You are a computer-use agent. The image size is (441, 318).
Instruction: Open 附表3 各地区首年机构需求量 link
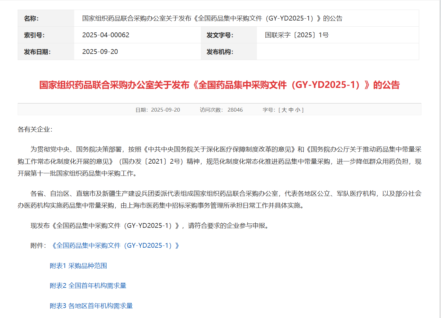tap(91, 306)
